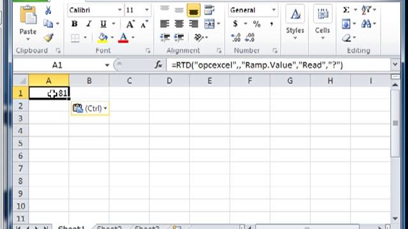Image resolution: width=408 pixels, height=229 pixels.
Task: Open Borders dropdown arrow
Action: [x=85, y=38]
